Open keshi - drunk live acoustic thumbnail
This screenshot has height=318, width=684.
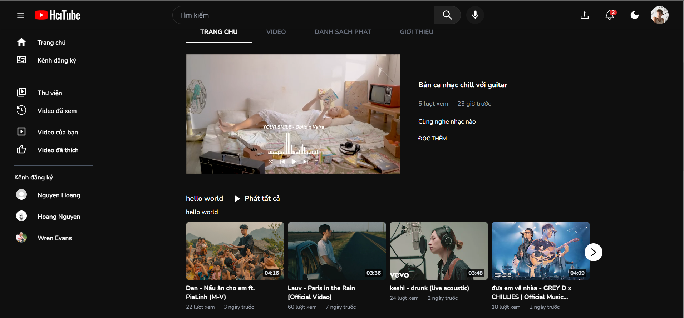click(x=439, y=251)
